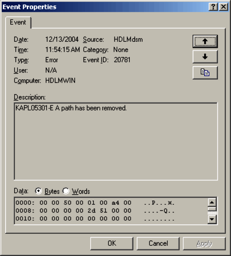Switch to the Event tab

click(x=18, y=22)
